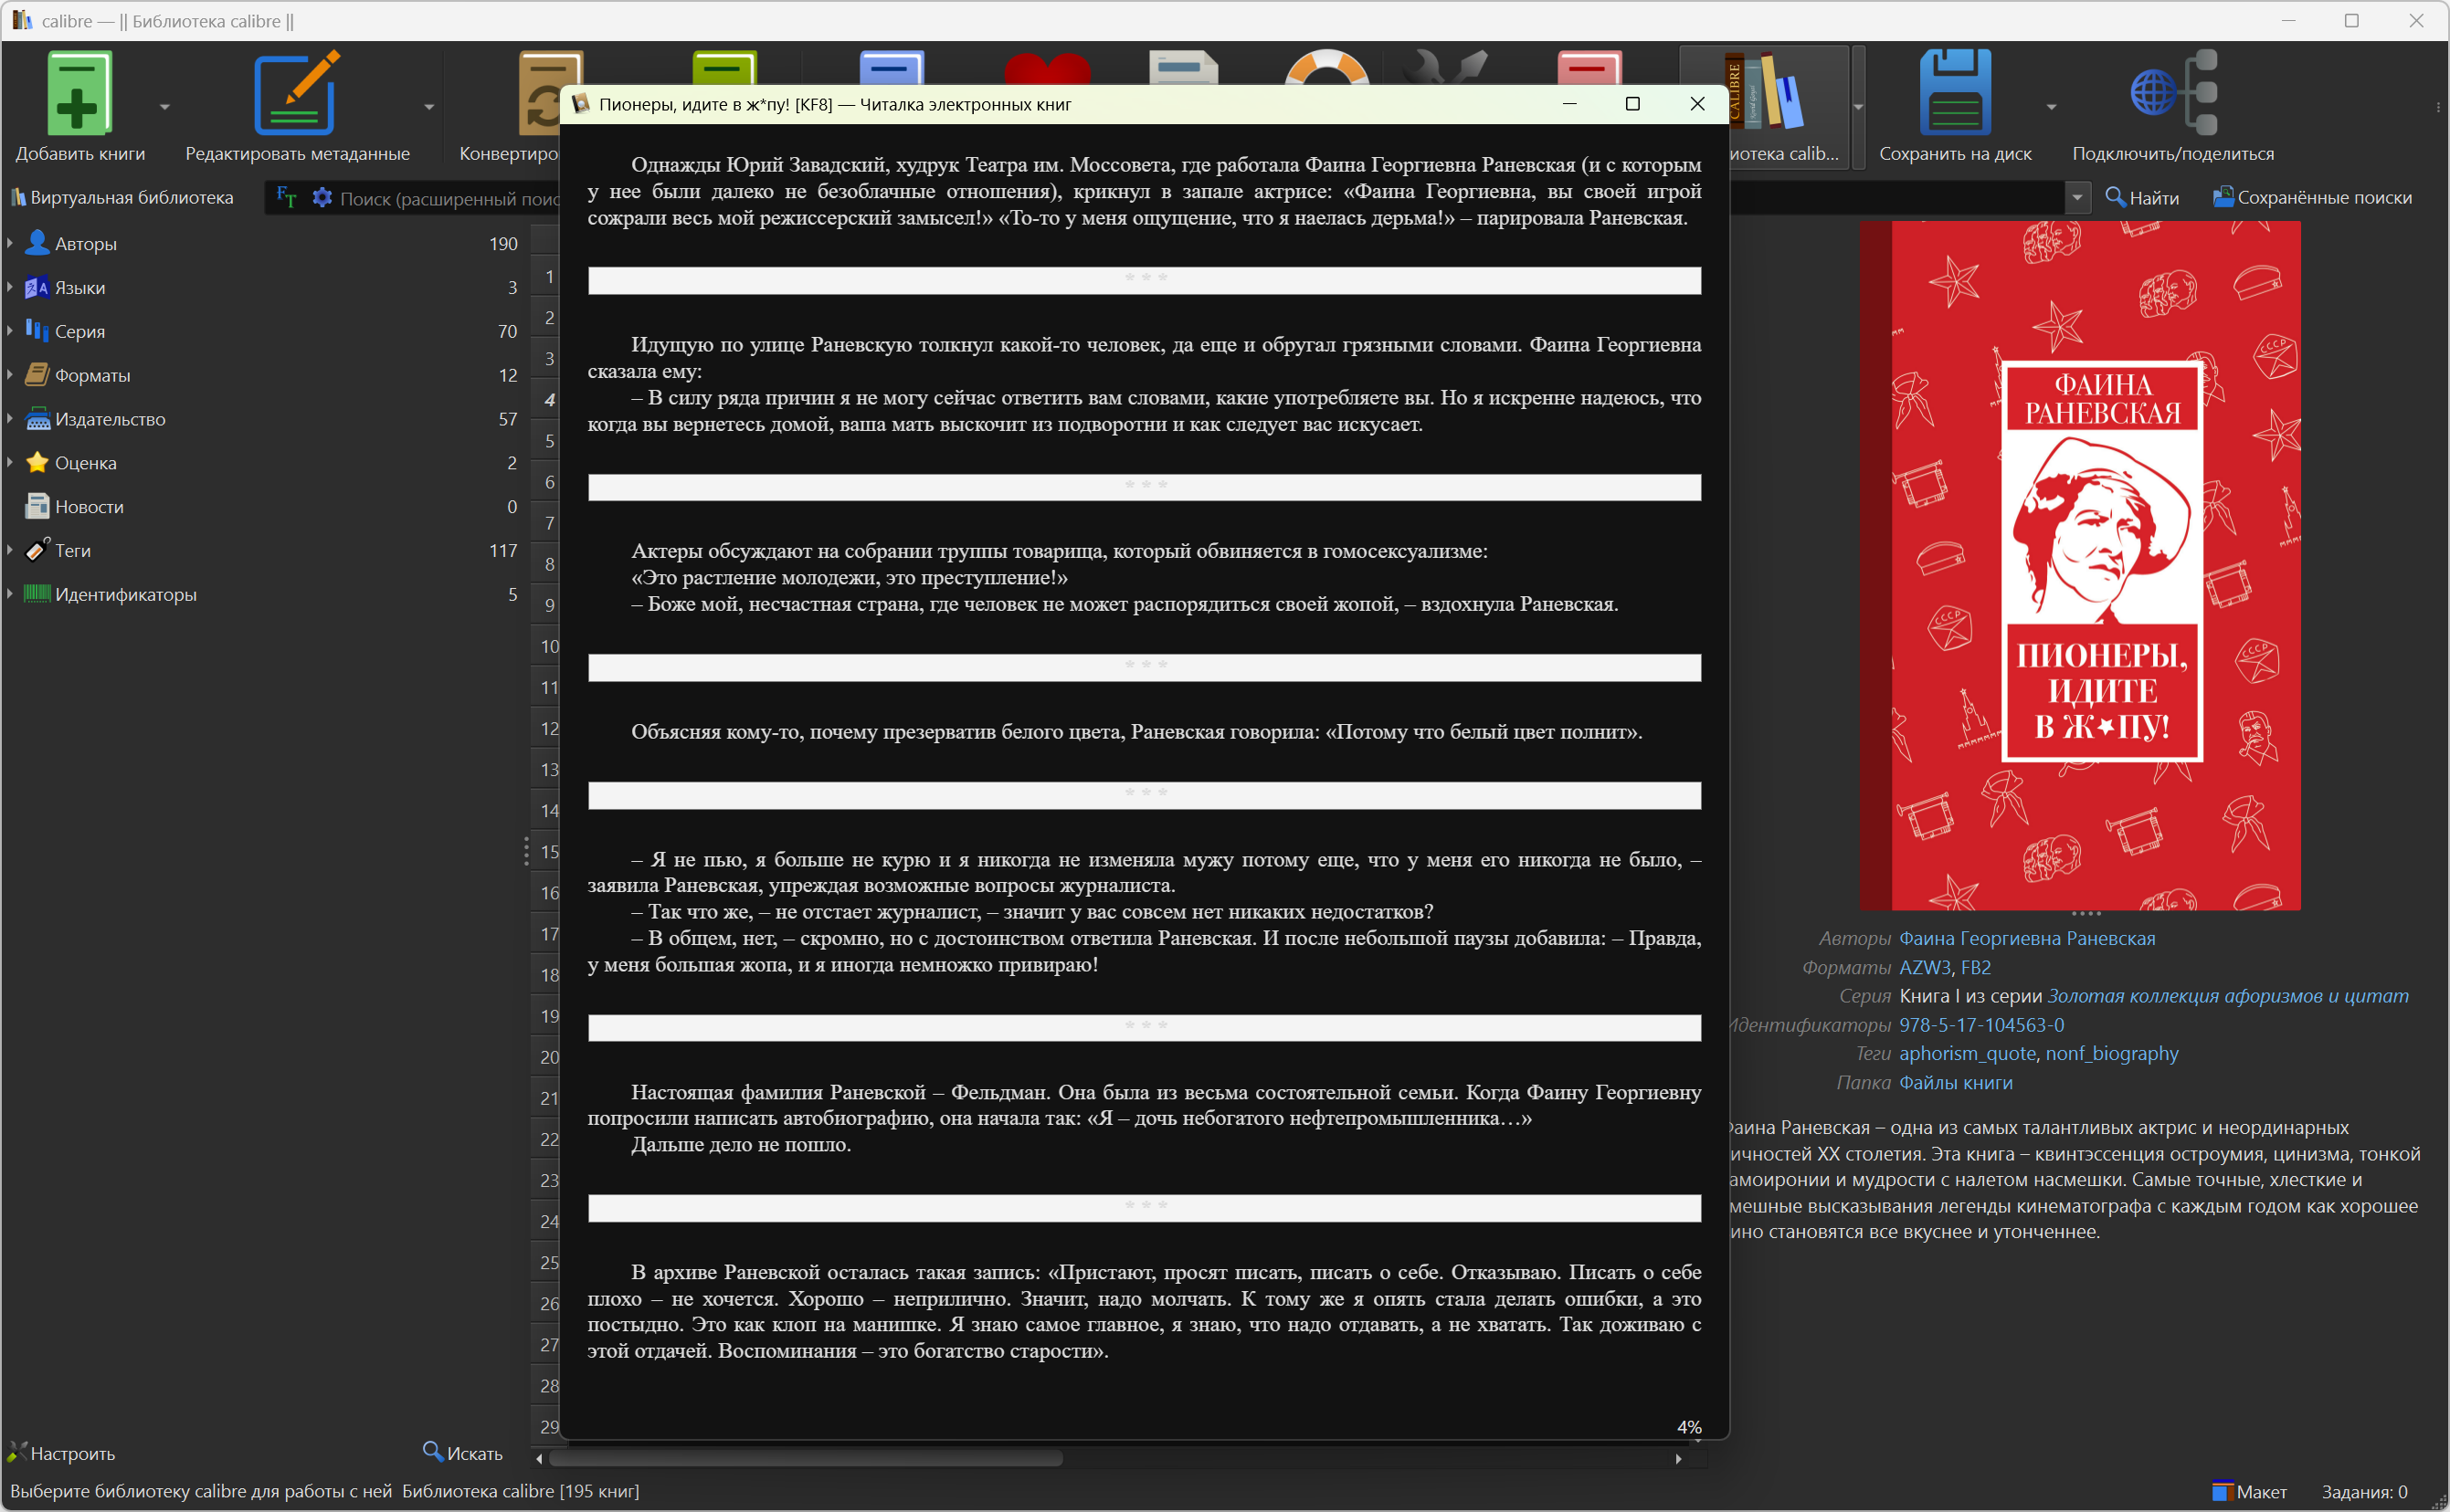Click the green book view icon
This screenshot has height=1512, width=2450.
[724, 68]
